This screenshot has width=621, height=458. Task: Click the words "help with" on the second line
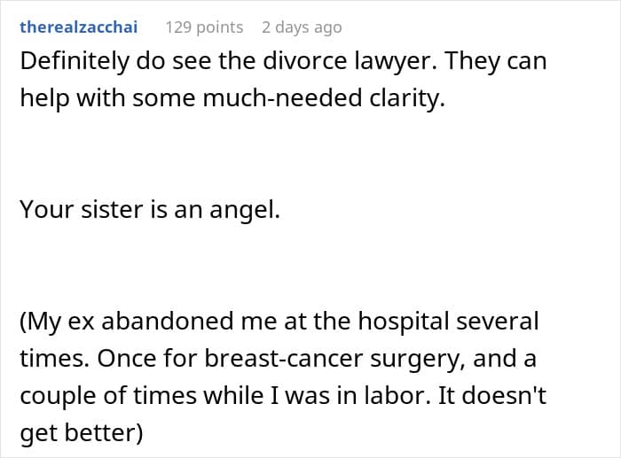point(73,98)
